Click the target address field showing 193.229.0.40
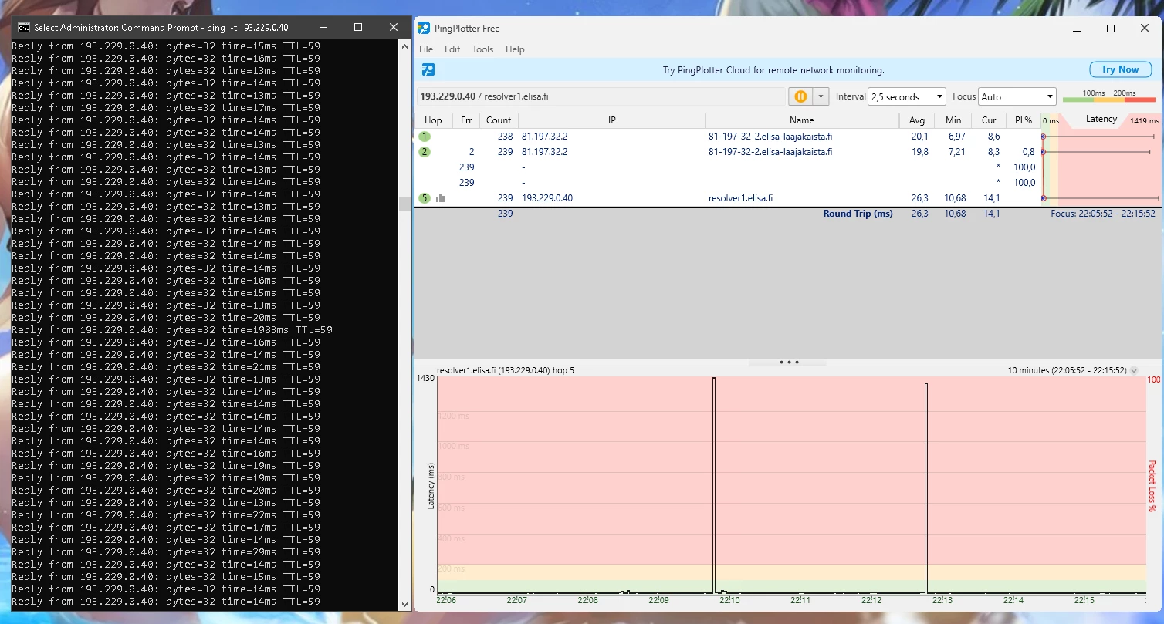Viewport: 1164px width, 624px height. [x=601, y=96]
